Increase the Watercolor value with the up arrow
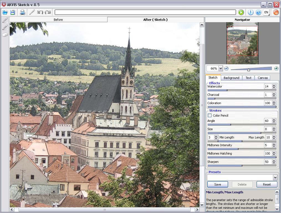This screenshot has width=281, height=213. [274, 85]
